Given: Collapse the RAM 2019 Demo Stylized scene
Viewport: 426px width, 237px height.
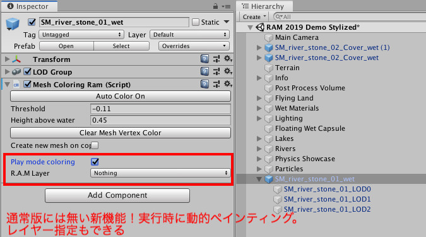Looking at the screenshot, I should pyautogui.click(x=251, y=27).
